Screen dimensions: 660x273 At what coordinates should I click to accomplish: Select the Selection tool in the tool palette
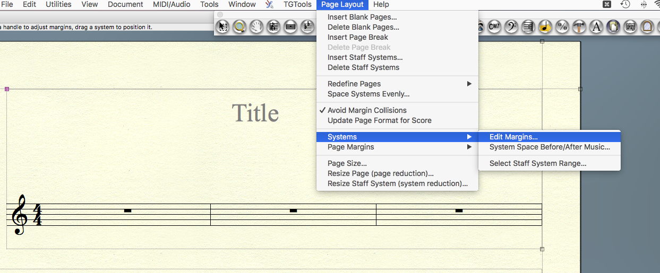click(x=224, y=27)
